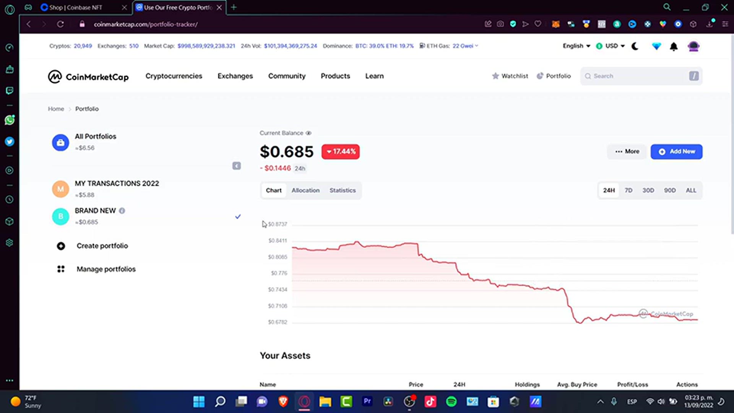This screenshot has height=413, width=734.
Task: Click Create portfolio
Action: tap(92, 246)
